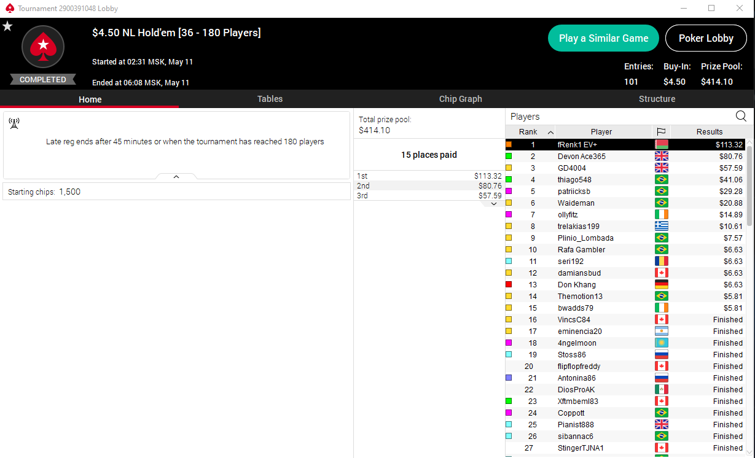The height and width of the screenshot is (458, 755).
Task: Click the Germany flag for Don Khang
Action: click(x=661, y=284)
